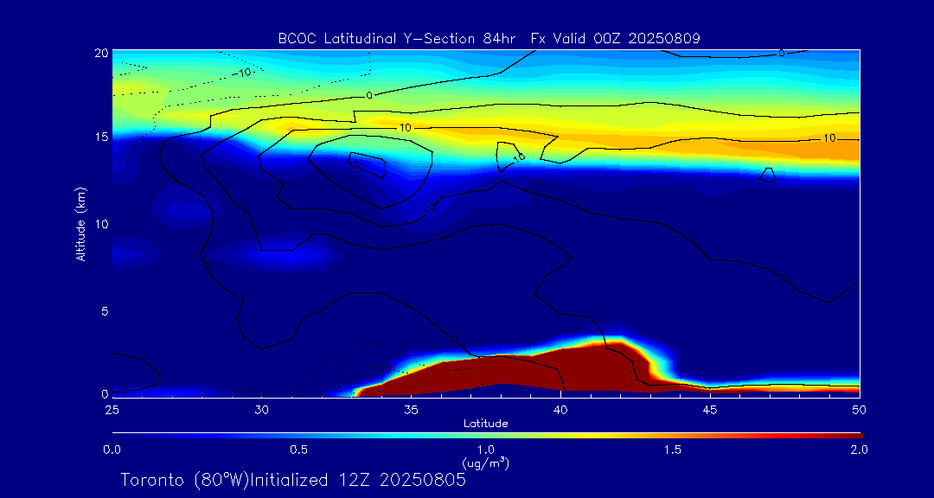Click the footer text "Toronto (80°W)Initialized 12Z 20250805"

pos(293,480)
